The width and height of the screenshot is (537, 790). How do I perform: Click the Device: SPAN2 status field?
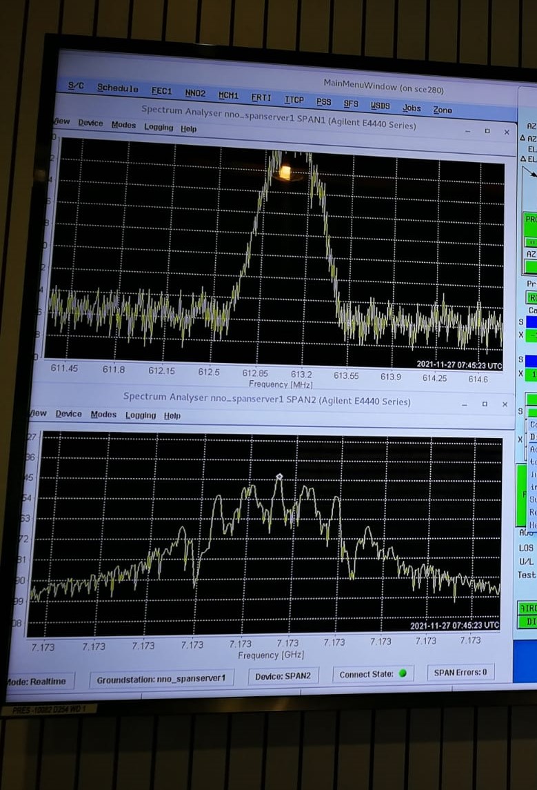pyautogui.click(x=283, y=676)
